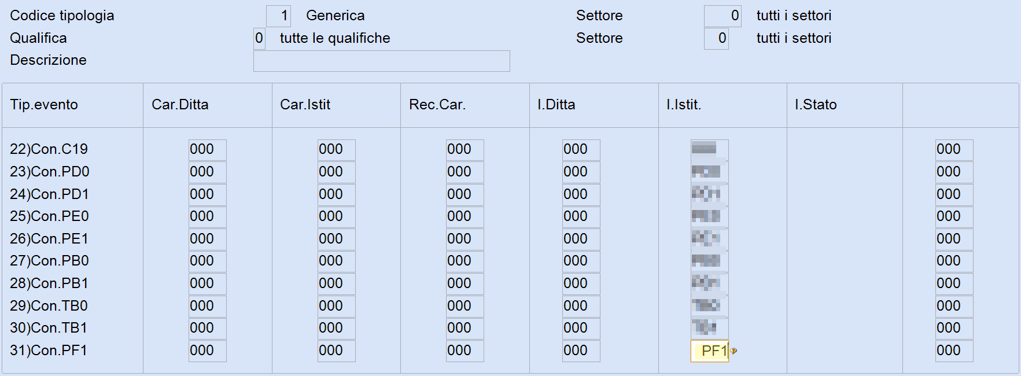This screenshot has height=376, width=1021.
Task: Edit Car.Istit value for 31)Con.PF1
Action: pos(337,351)
